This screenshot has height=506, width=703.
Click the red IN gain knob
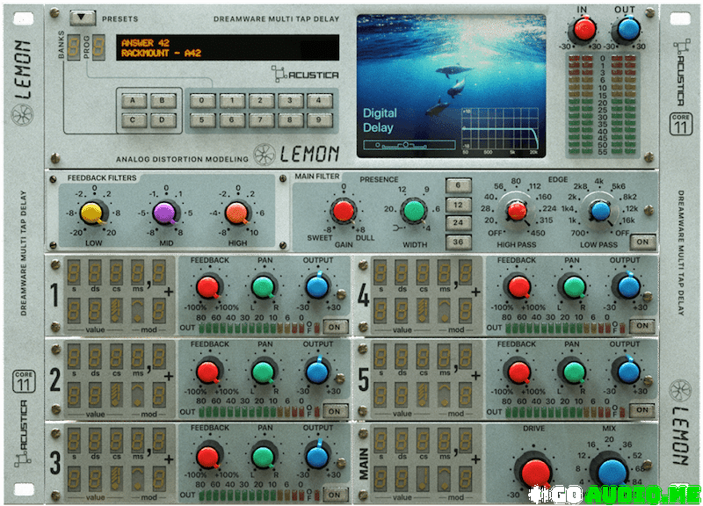point(583,30)
